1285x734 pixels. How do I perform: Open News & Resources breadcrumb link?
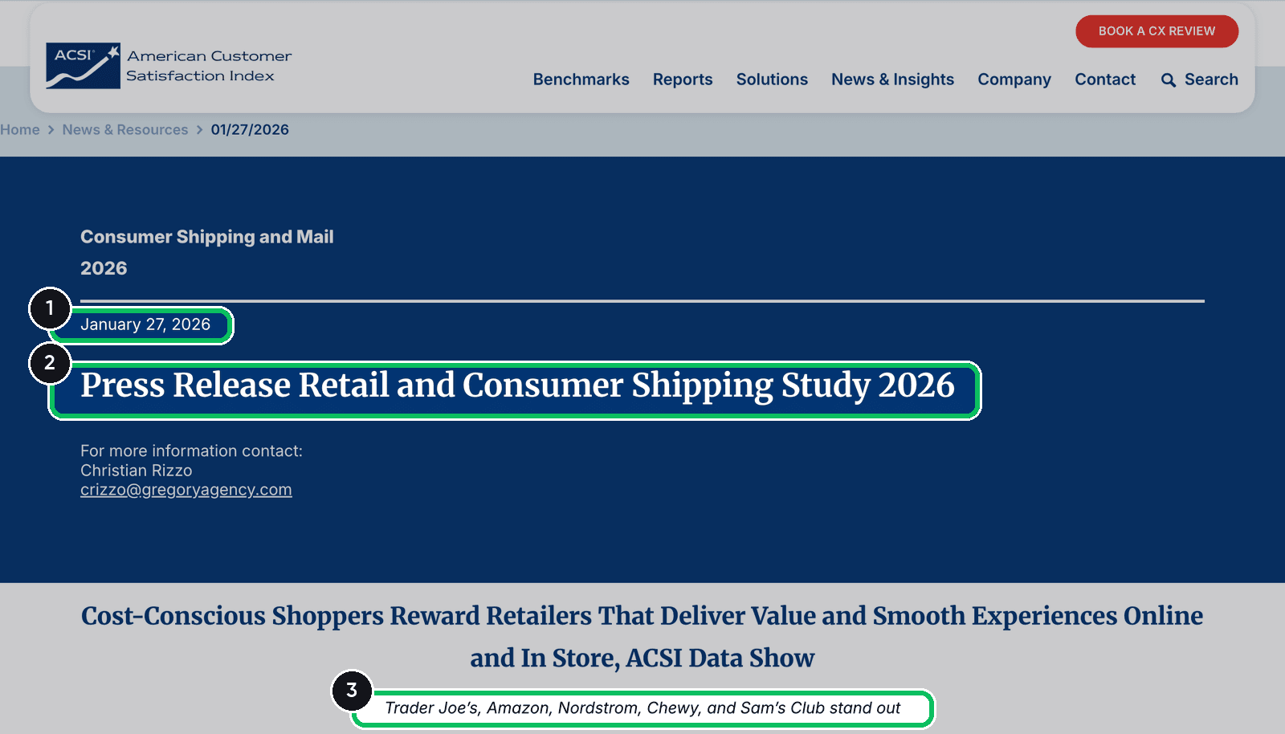point(125,130)
